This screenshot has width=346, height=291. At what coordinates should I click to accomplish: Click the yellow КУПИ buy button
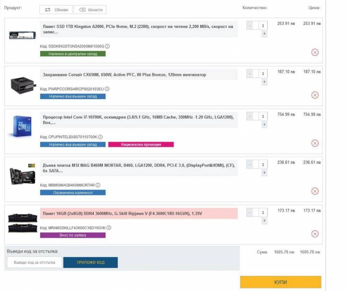click(281, 282)
